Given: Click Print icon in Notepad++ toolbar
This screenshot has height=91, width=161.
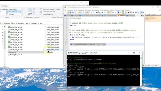Looking at the screenshot, I should click(80, 13).
